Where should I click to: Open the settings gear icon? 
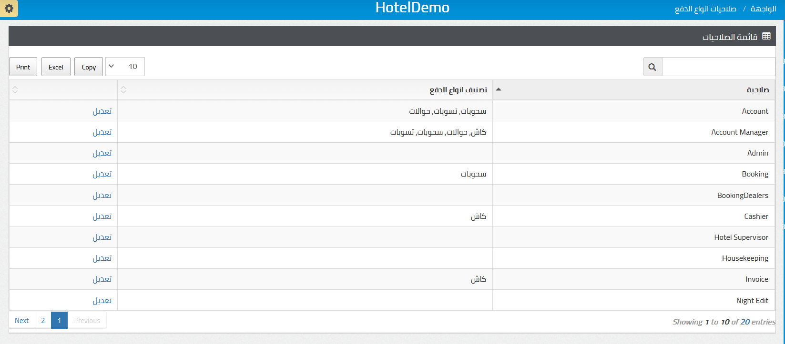[9, 8]
